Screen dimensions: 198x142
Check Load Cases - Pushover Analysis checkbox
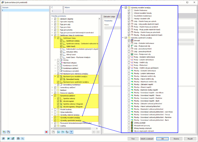61,57
